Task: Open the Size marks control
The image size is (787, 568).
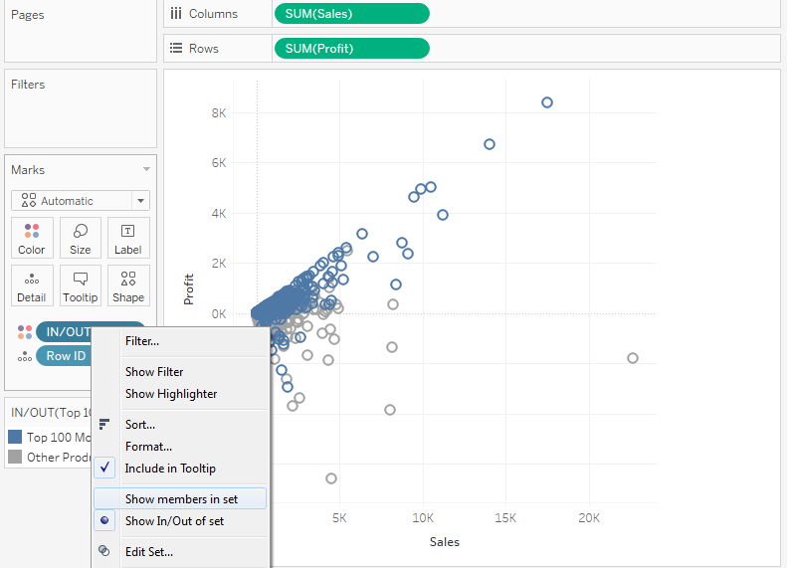Action: click(x=81, y=238)
